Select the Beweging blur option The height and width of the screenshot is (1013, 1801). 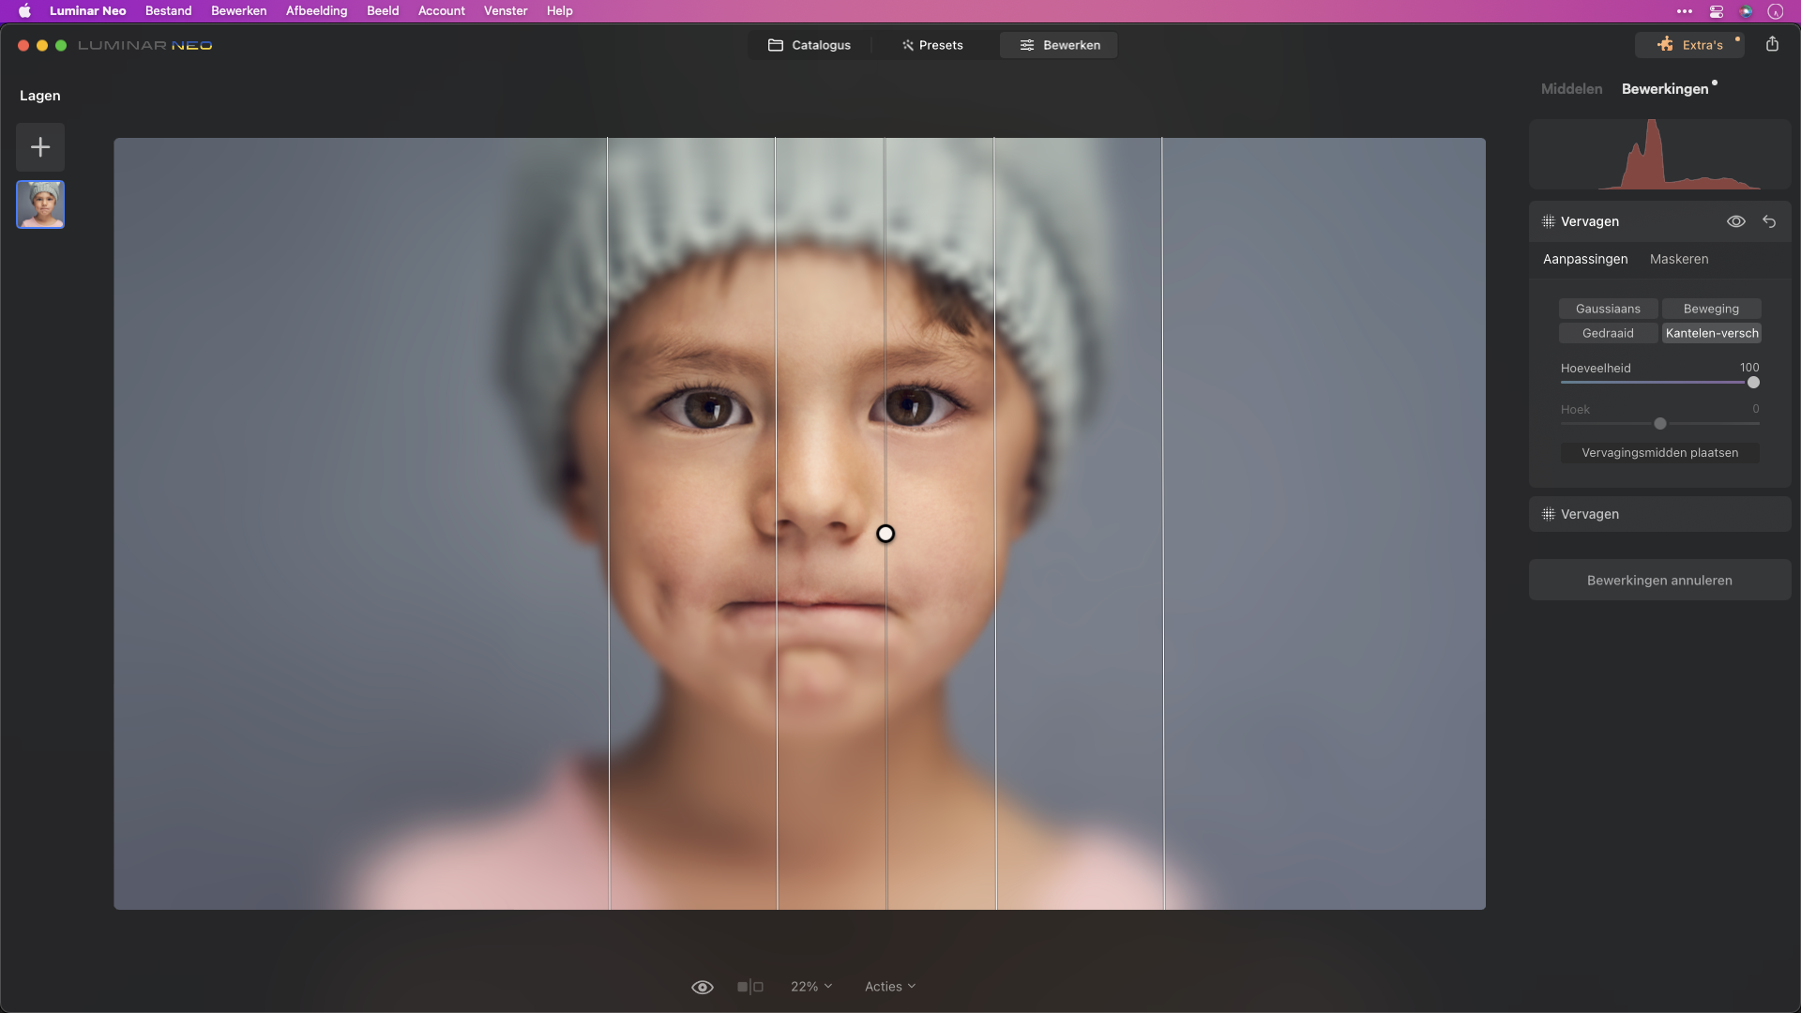[1711, 308]
